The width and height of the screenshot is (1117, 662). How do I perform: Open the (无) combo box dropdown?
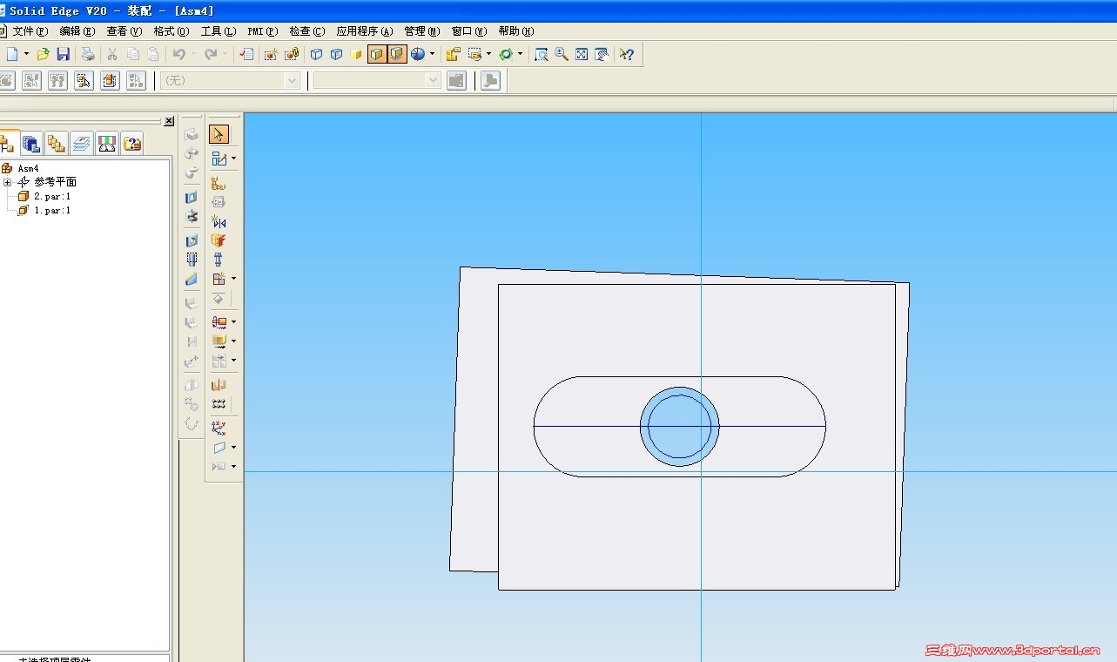pos(292,80)
